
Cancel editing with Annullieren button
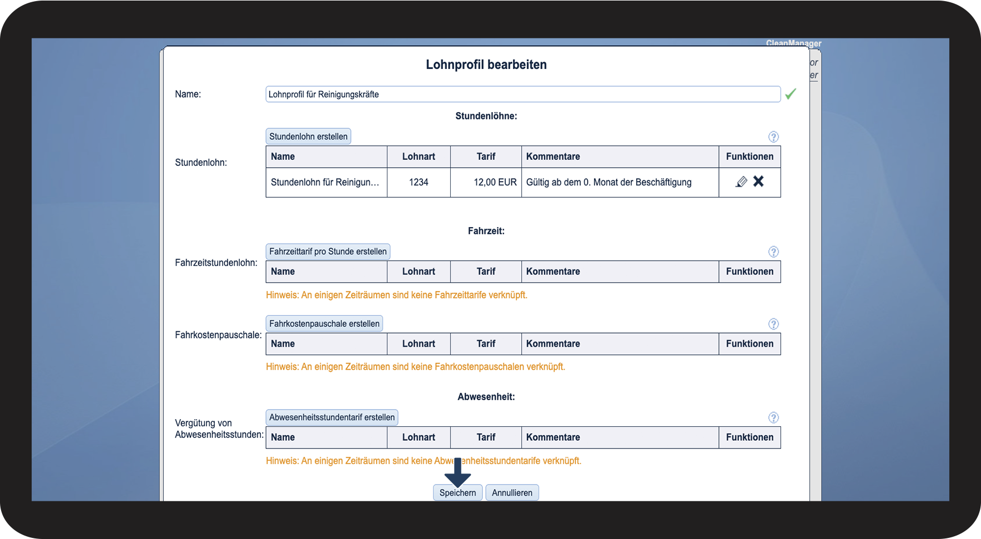point(512,492)
